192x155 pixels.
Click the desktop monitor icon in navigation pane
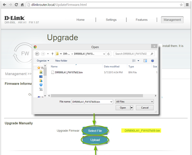41,77
